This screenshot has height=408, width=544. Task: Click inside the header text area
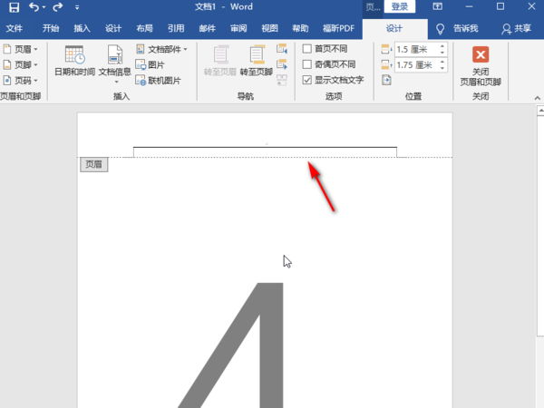click(x=265, y=152)
